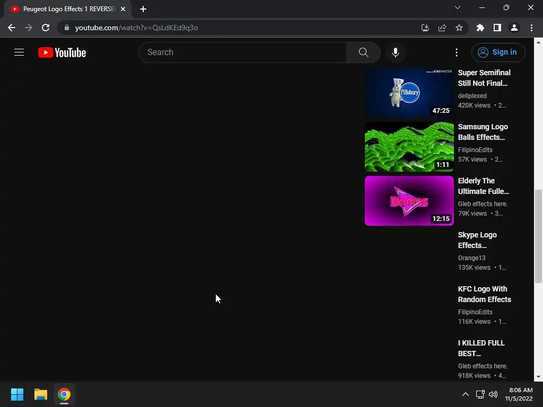This screenshot has height=407, width=543.
Task: Install app icon in address bar
Action: 425,28
